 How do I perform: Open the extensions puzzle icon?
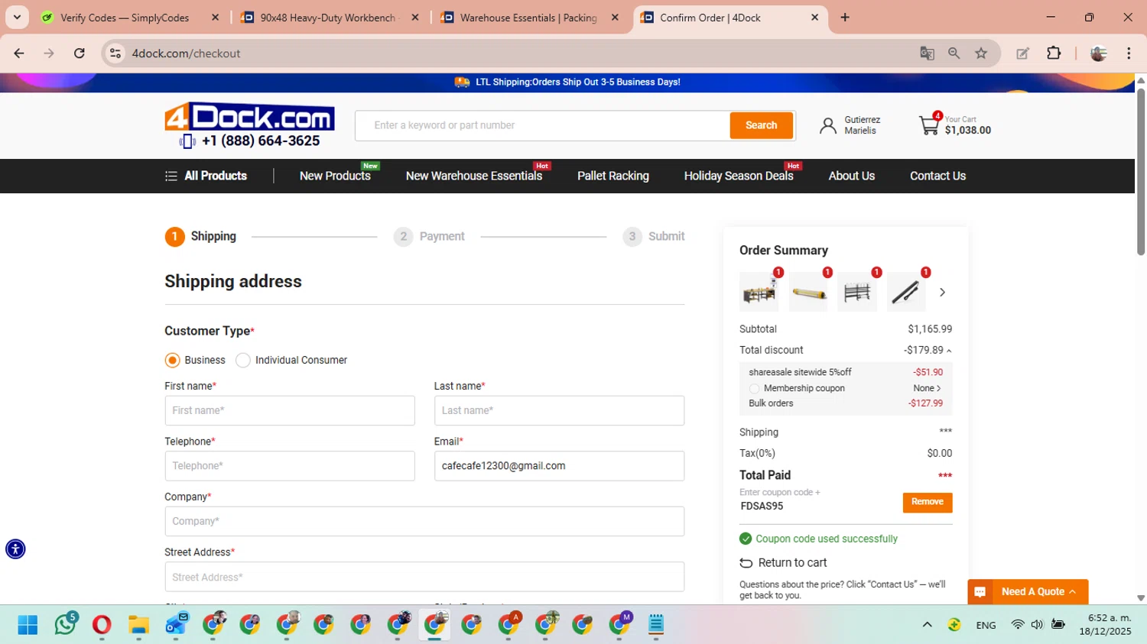(x=1054, y=53)
